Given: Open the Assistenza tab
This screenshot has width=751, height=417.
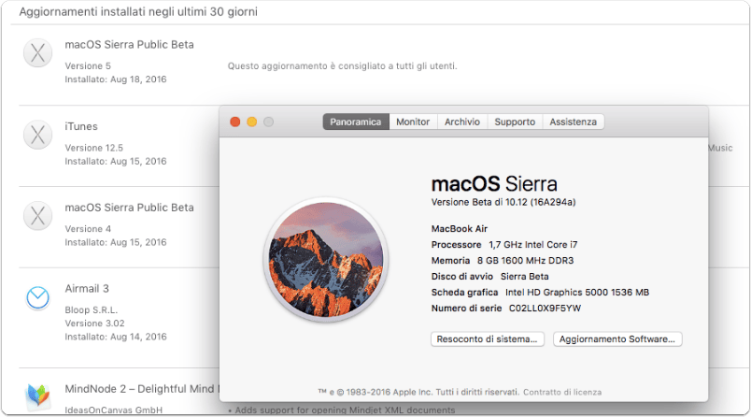Looking at the screenshot, I should (574, 122).
